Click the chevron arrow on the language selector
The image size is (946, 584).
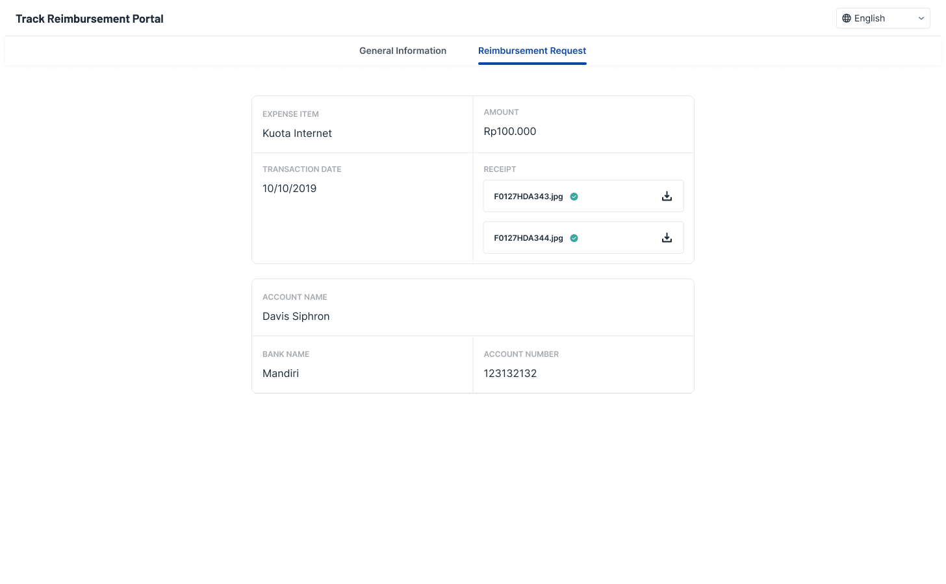point(921,18)
